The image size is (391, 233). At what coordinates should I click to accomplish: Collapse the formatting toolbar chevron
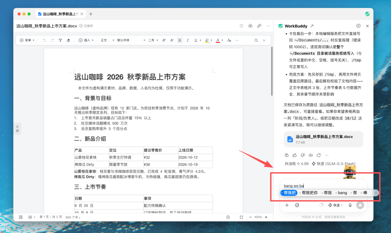(x=264, y=40)
